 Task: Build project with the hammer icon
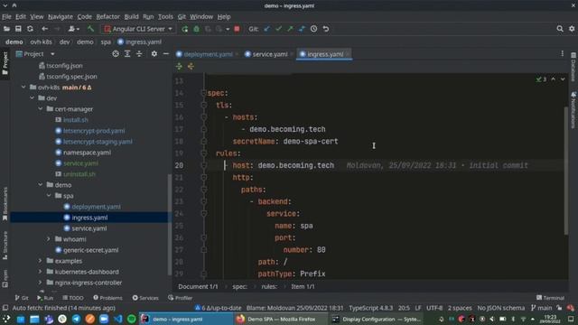pos(90,29)
